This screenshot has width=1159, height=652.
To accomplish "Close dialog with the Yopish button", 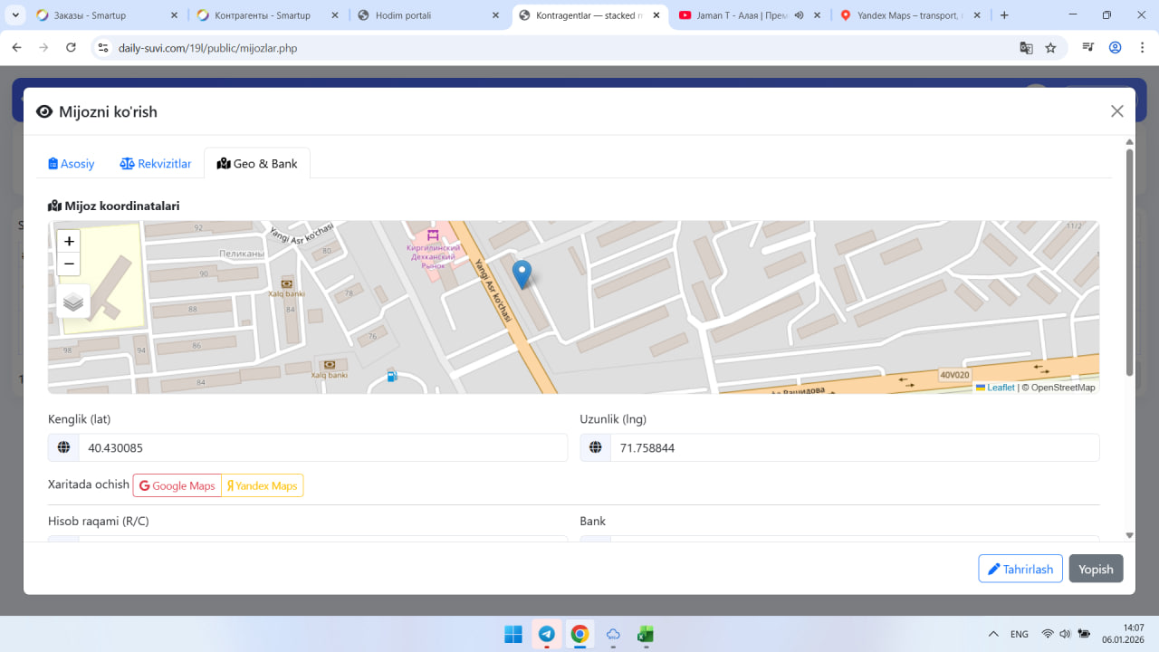I will click(1096, 569).
